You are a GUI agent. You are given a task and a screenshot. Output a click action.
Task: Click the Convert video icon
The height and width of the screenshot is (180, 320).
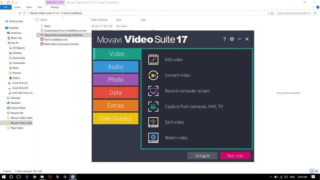[153, 75]
